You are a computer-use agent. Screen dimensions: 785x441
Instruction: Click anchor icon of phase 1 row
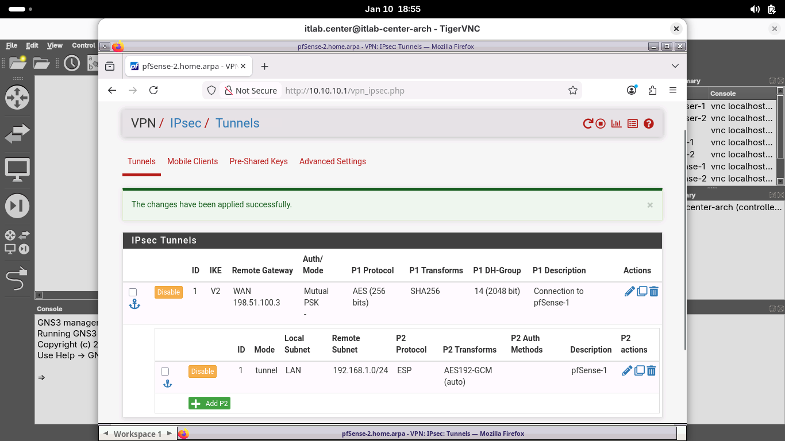[x=134, y=304]
